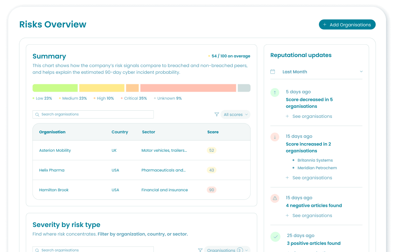Open 3 positive articles found update
Viewport: 395px width, 252px height.
(314, 243)
